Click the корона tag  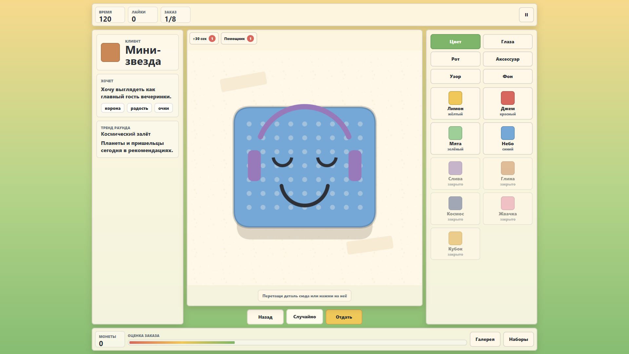point(113,108)
